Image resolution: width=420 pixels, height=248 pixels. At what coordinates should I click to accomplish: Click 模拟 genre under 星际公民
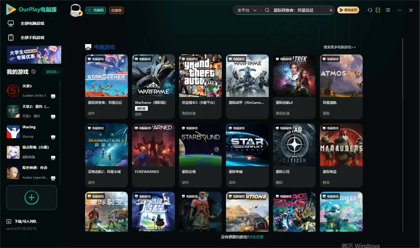pos(279,183)
